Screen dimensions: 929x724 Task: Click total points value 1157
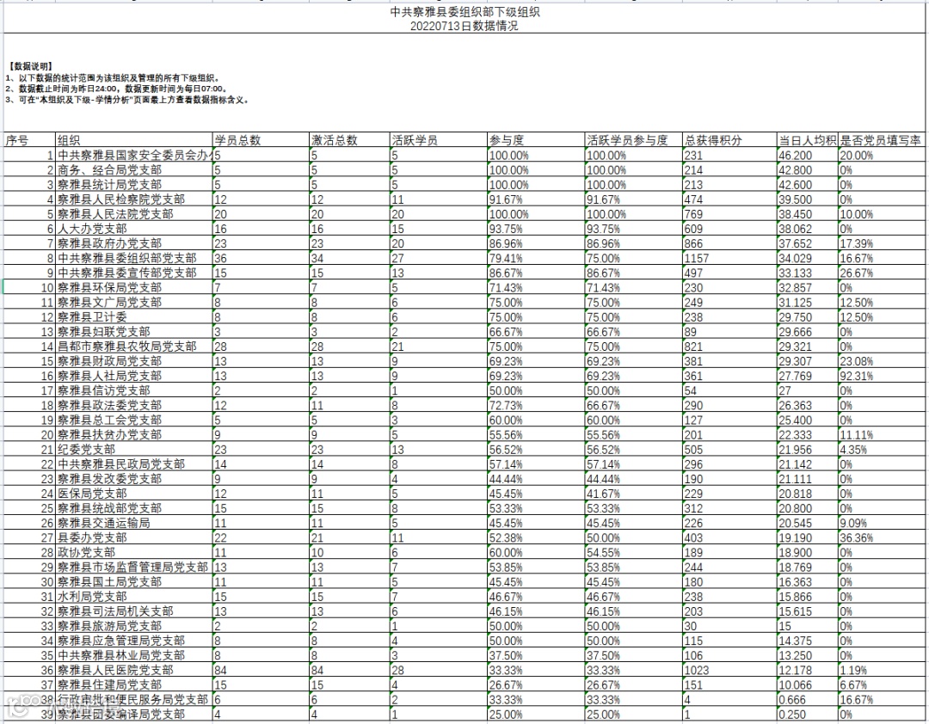coord(729,258)
